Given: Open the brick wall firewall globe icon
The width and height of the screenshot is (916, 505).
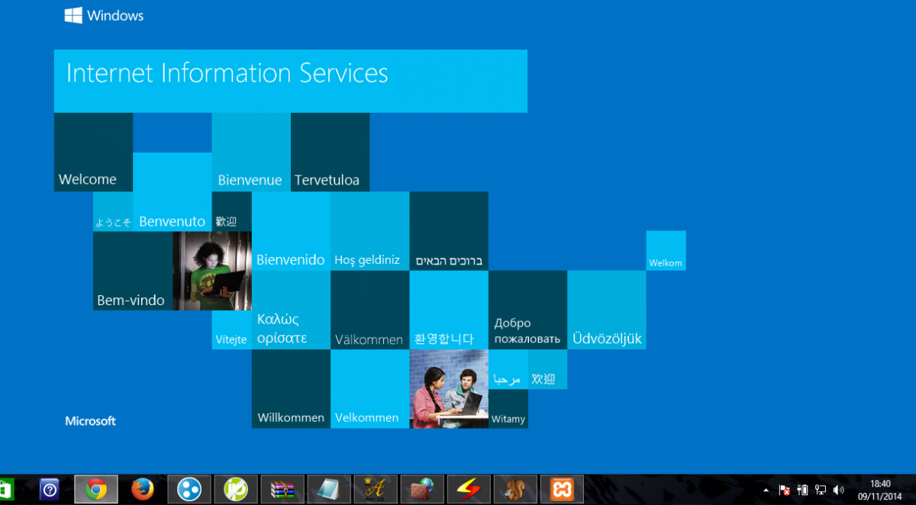Looking at the screenshot, I should coord(422,489).
